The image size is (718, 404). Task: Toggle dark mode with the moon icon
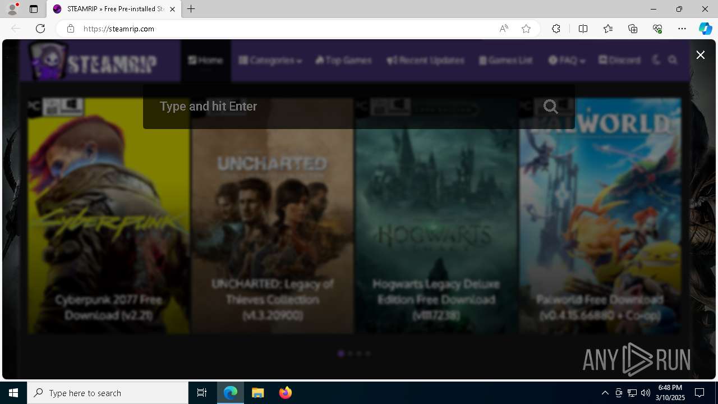pyautogui.click(x=656, y=60)
